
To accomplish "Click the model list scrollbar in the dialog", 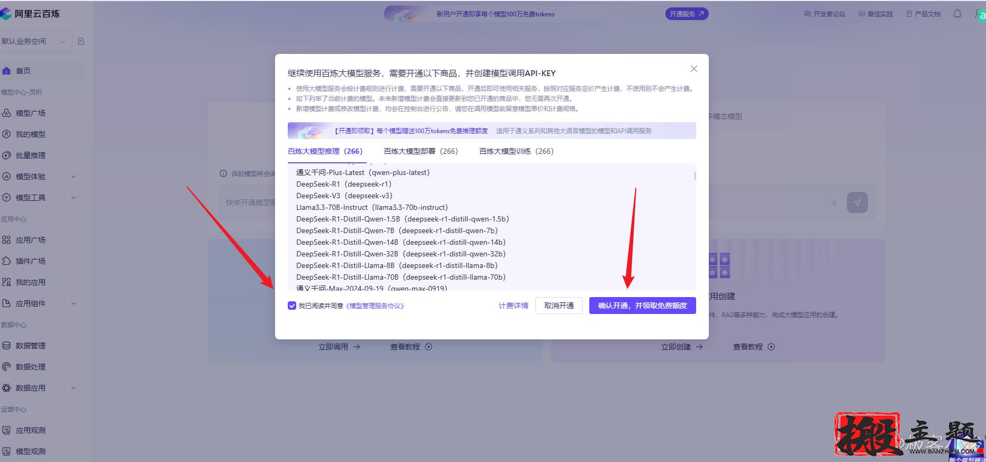I will 695,175.
